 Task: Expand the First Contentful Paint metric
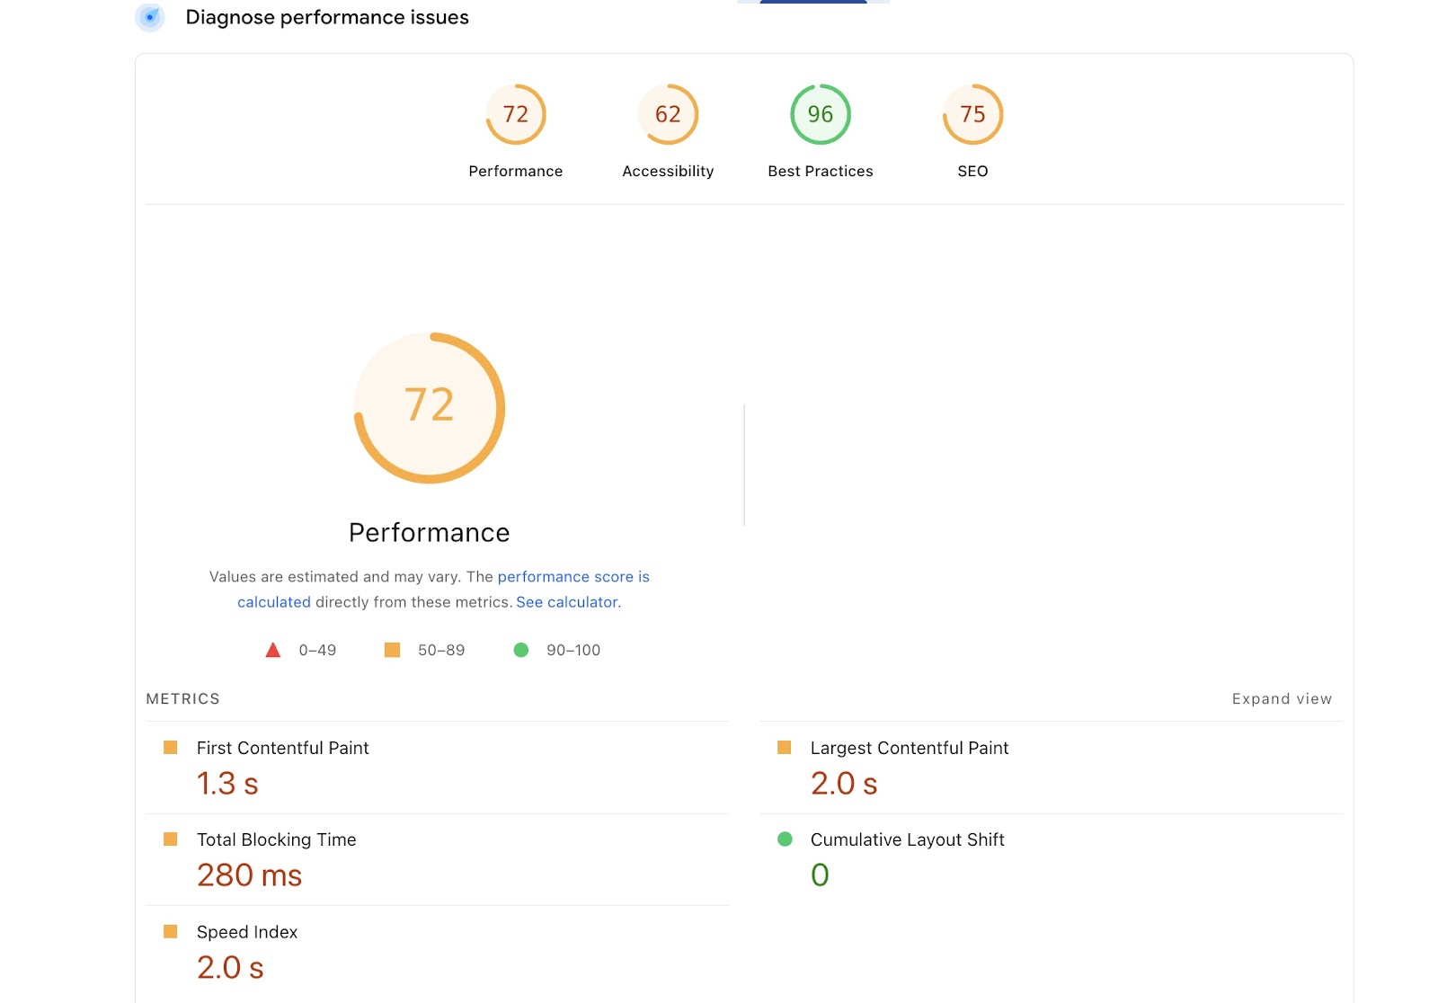pyautogui.click(x=282, y=748)
